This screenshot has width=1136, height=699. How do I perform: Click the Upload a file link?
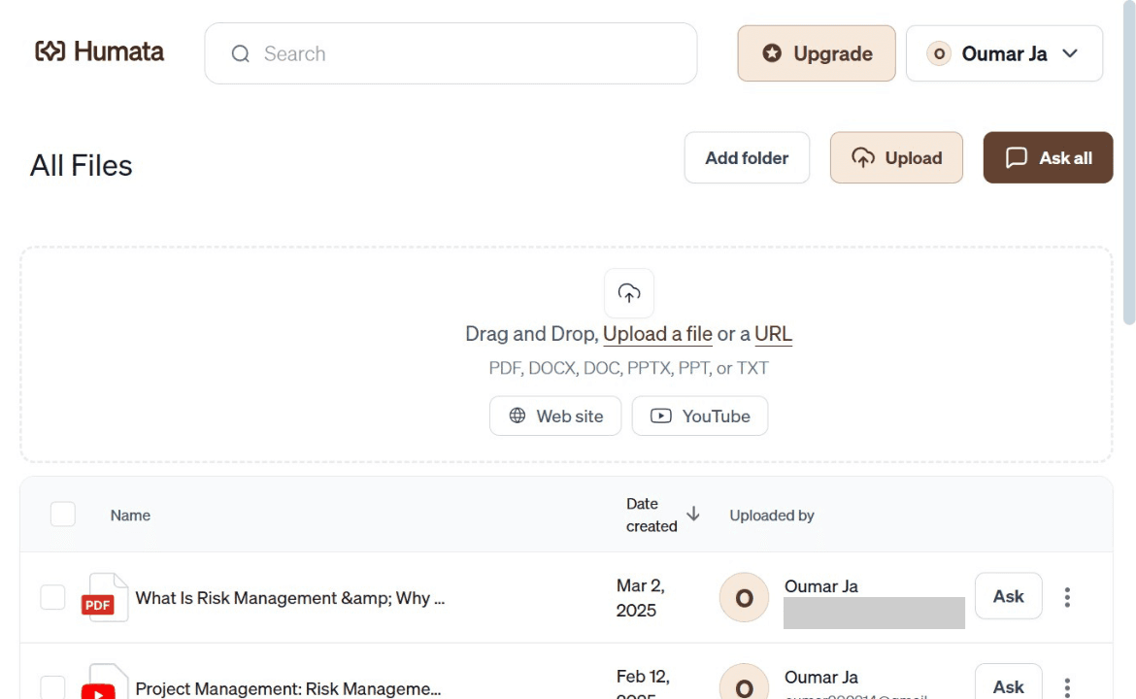pos(658,334)
